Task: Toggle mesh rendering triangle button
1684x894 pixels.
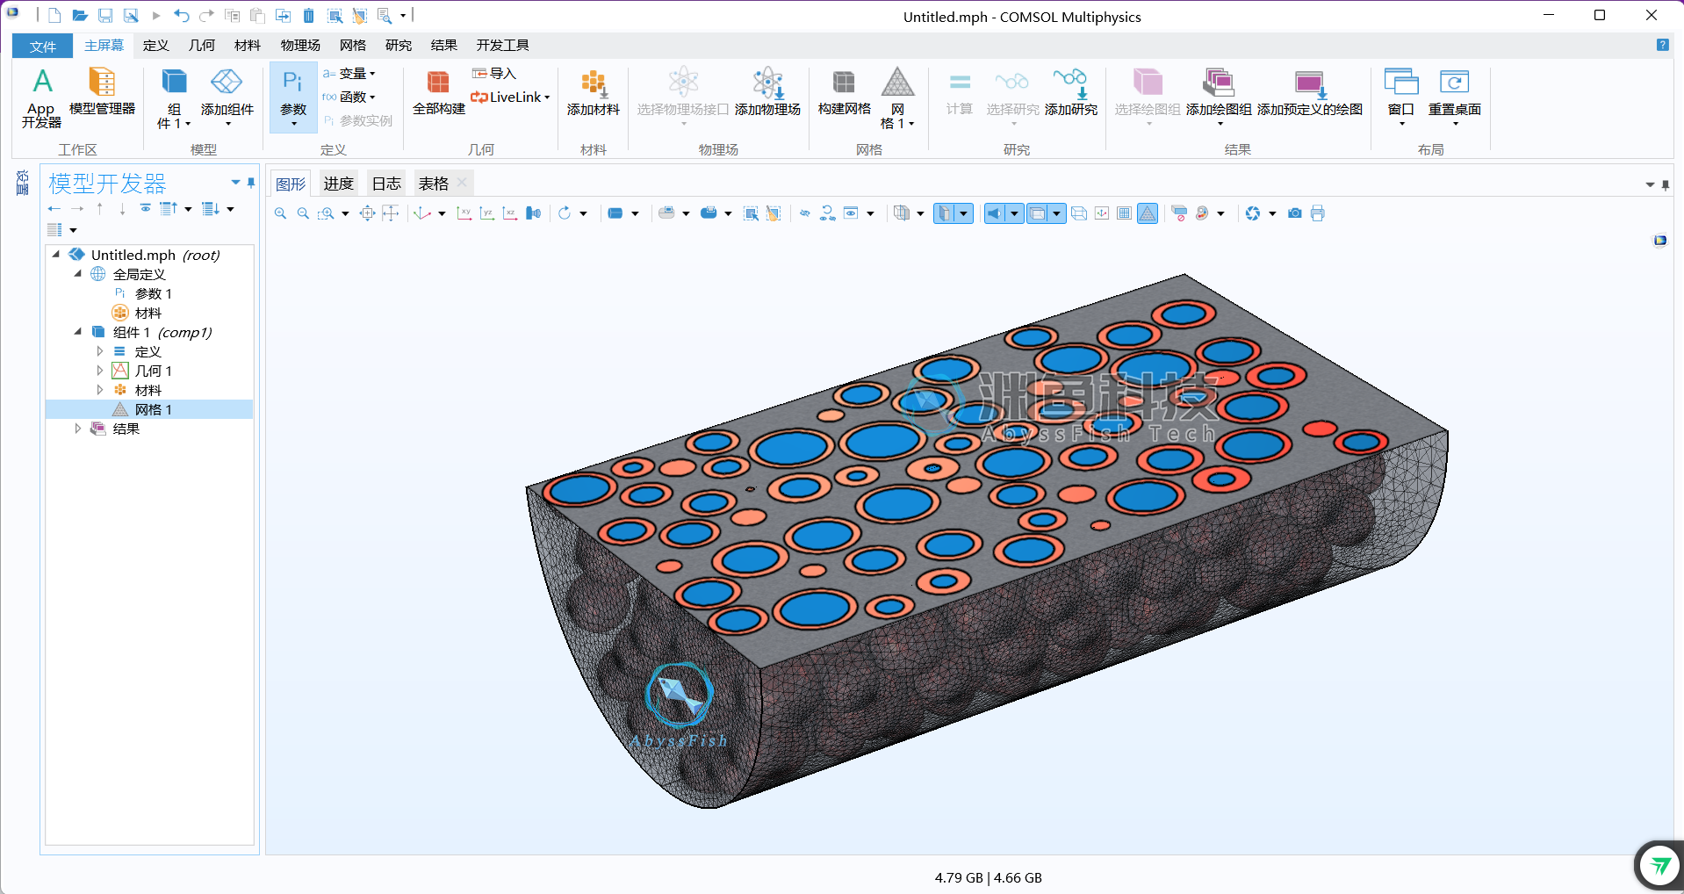Action: (x=1148, y=213)
